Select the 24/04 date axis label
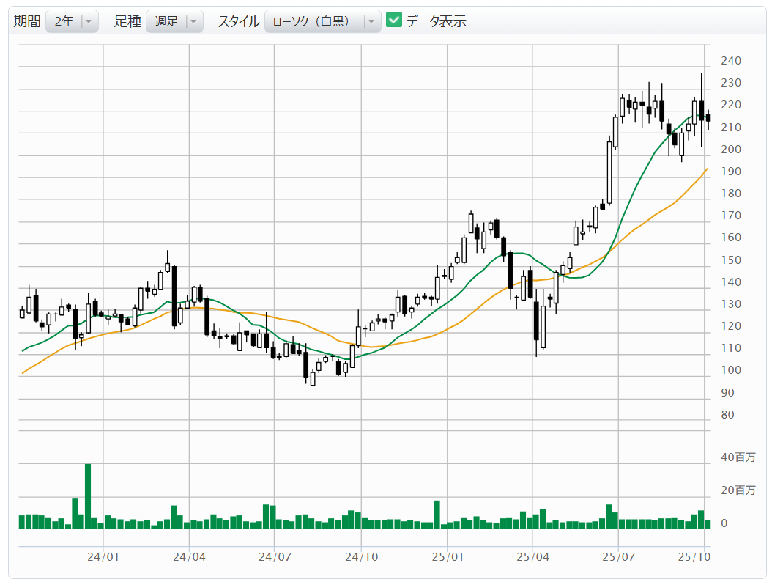 point(189,556)
